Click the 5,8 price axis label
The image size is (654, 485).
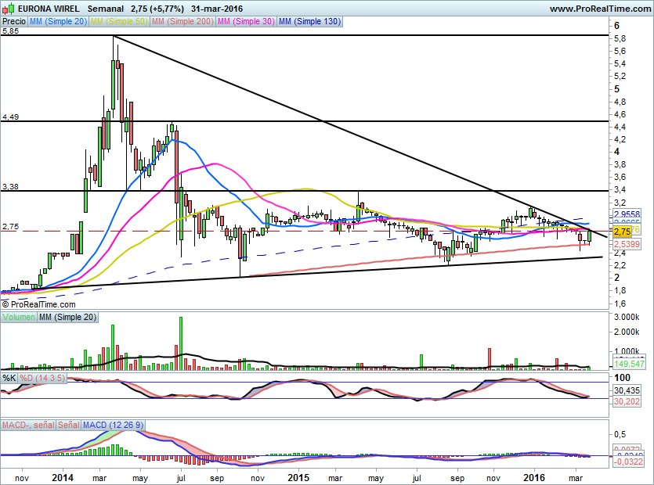620,39
